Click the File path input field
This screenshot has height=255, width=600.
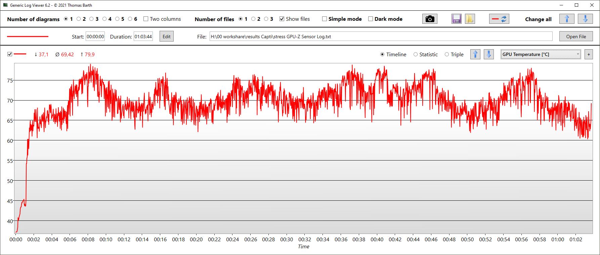point(381,37)
